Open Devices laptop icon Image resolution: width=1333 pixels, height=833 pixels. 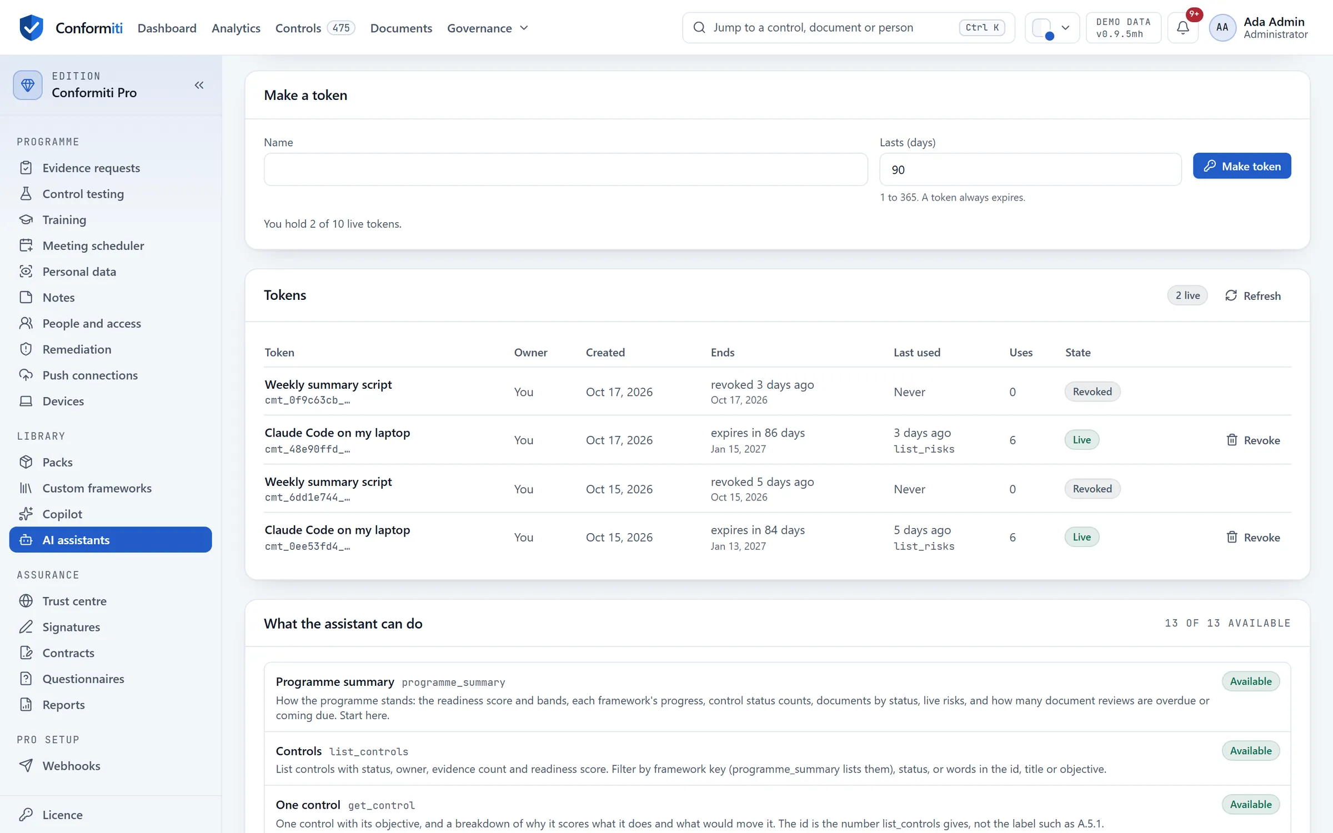pyautogui.click(x=26, y=401)
